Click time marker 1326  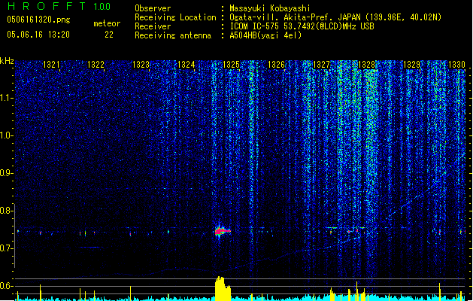point(276,65)
